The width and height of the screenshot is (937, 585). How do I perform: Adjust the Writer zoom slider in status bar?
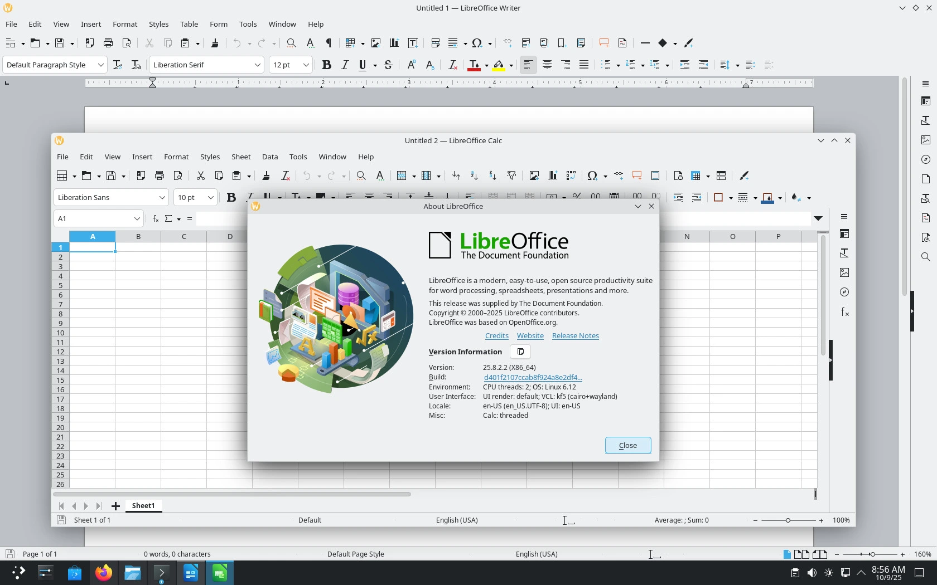872,554
